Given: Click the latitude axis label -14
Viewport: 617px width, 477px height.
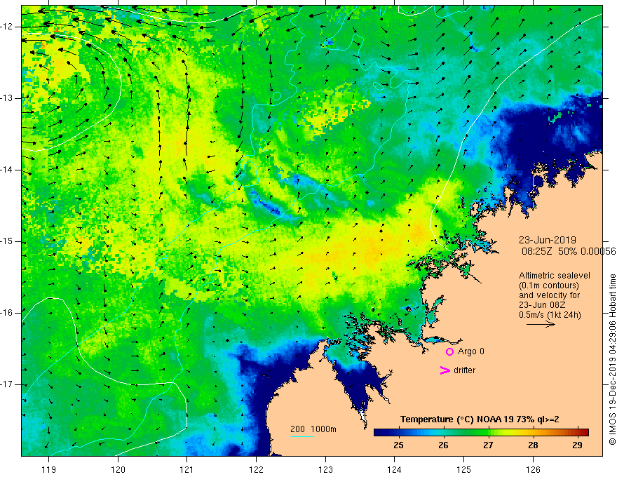Looking at the screenshot, I should (8, 170).
